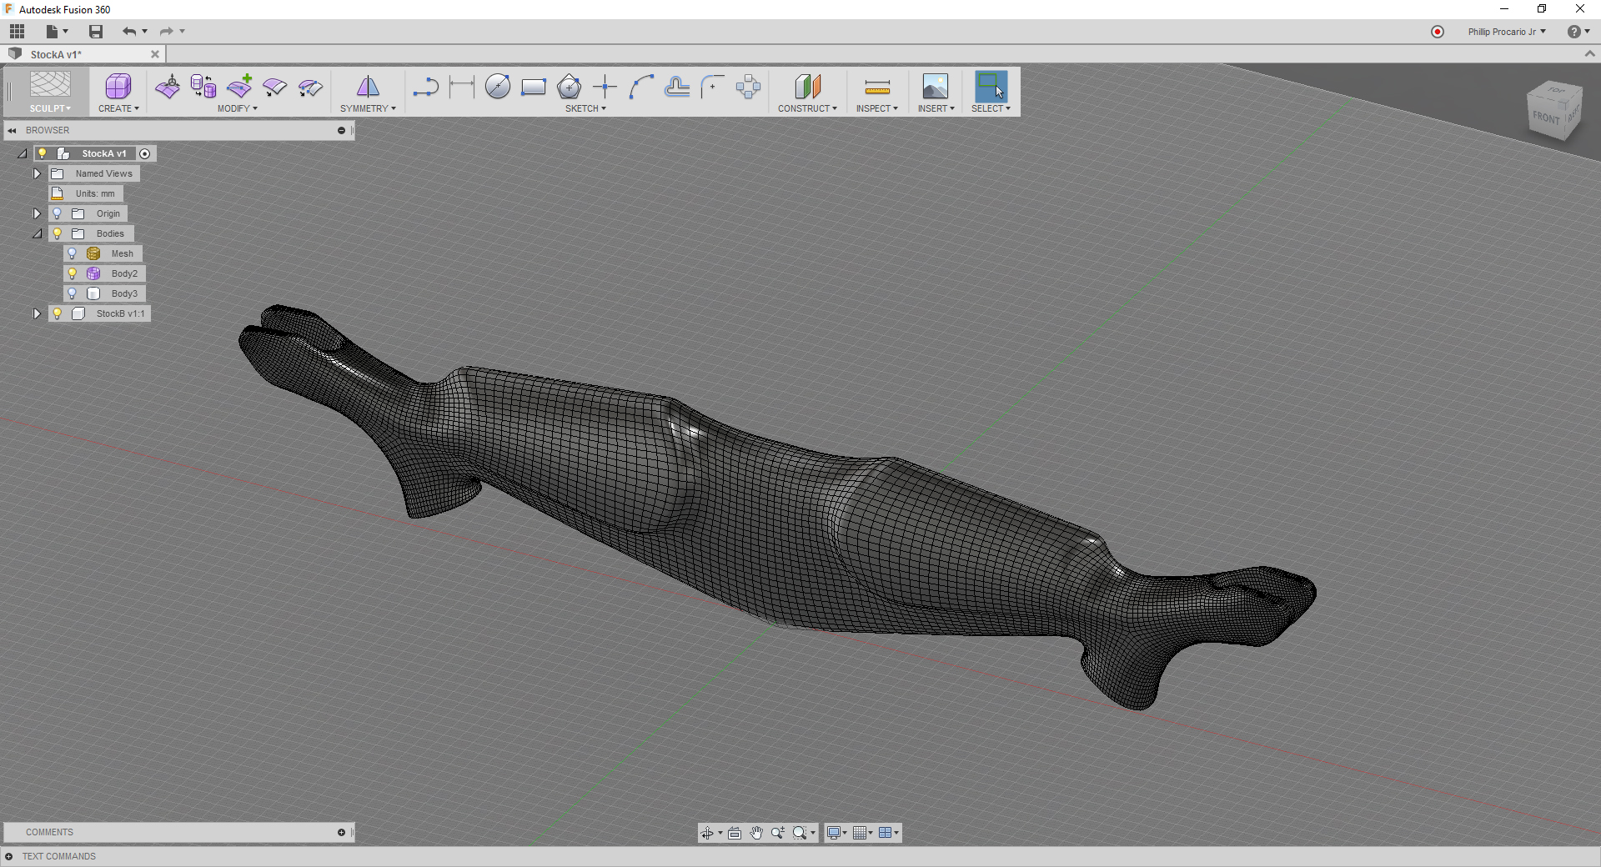Expand the Origin folder
Image resolution: width=1601 pixels, height=867 pixels.
pos(37,213)
